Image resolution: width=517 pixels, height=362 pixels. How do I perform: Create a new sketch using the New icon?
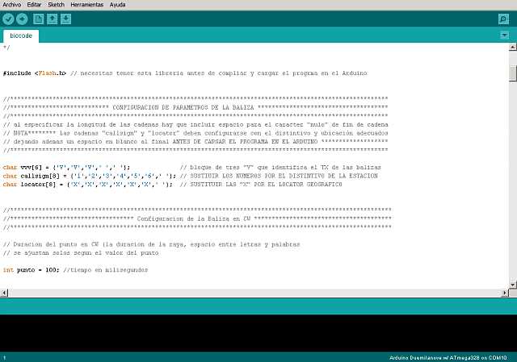pos(38,19)
